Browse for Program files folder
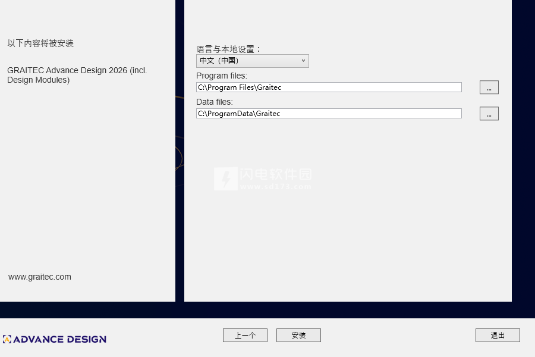This screenshot has height=357, width=535. [489, 87]
